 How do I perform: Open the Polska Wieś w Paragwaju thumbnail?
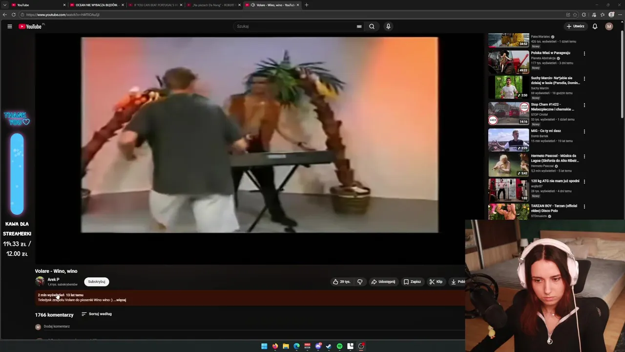point(508,62)
